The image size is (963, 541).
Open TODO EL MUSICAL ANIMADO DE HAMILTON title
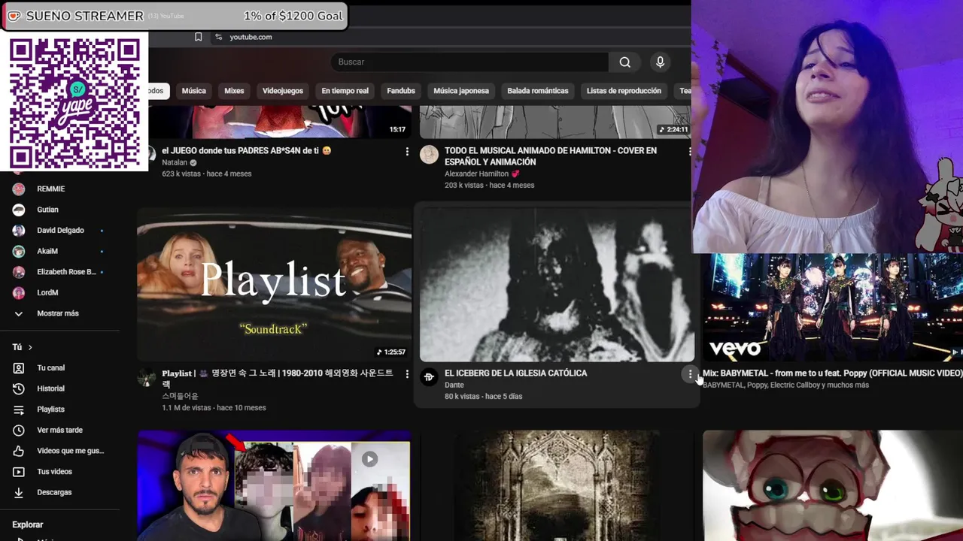tap(551, 156)
